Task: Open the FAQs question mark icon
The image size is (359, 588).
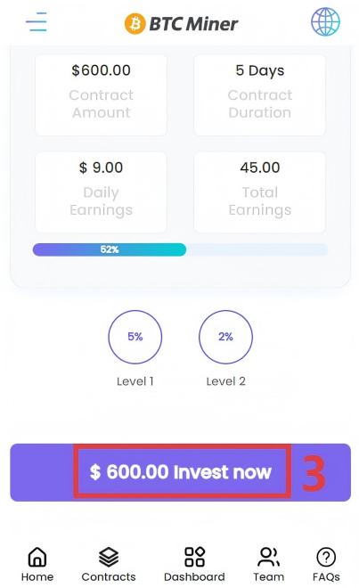Action: tap(326, 557)
